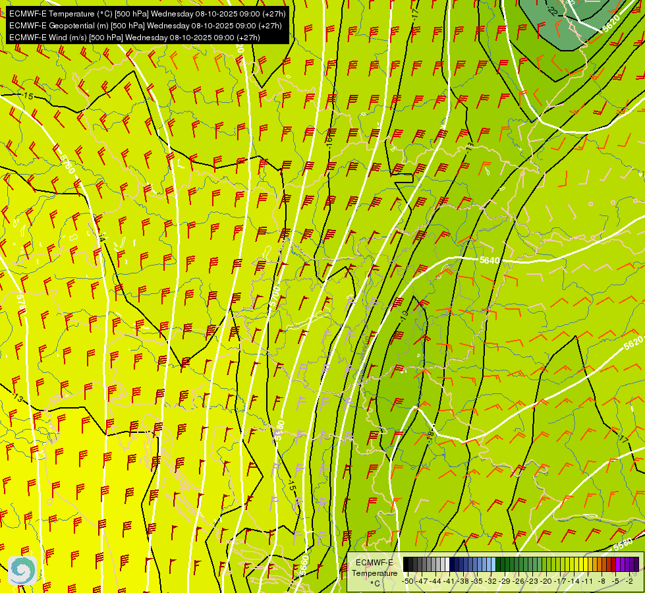Click the legend tick label -5

pos(615,581)
